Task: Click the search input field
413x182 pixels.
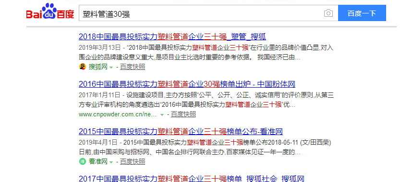Action: [x=202, y=13]
